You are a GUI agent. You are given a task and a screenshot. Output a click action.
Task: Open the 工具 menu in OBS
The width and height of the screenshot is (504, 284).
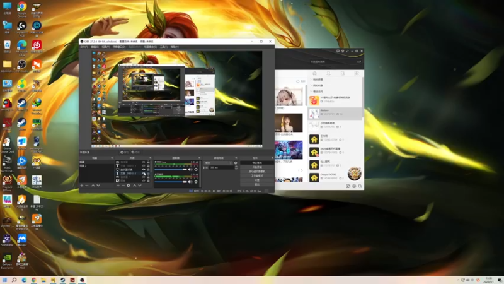164,47
